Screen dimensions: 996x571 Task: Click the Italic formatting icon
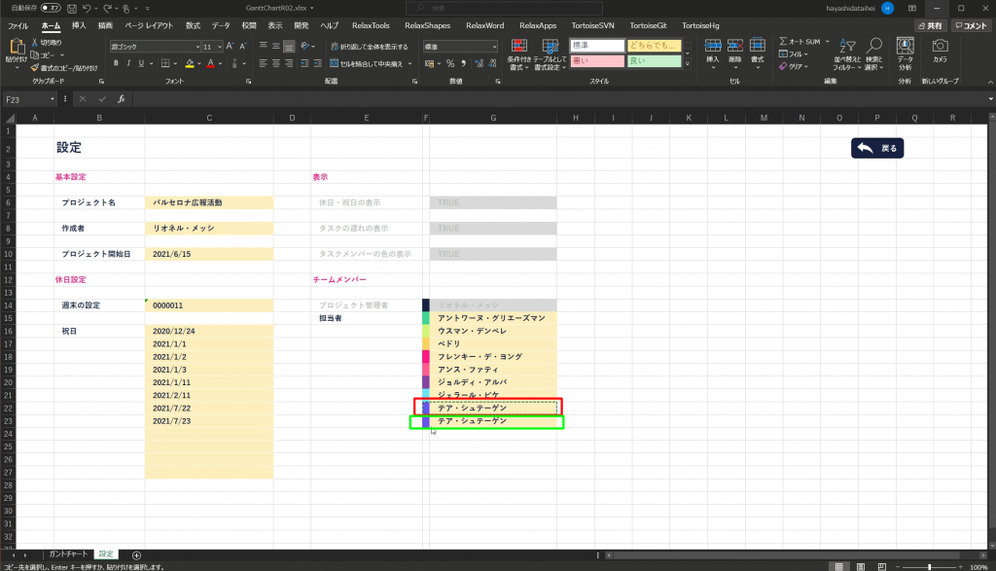click(128, 63)
